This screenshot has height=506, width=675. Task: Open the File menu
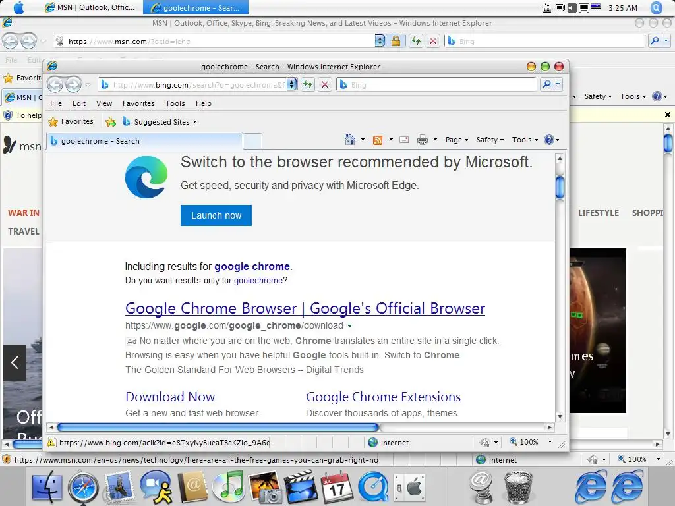coord(56,103)
